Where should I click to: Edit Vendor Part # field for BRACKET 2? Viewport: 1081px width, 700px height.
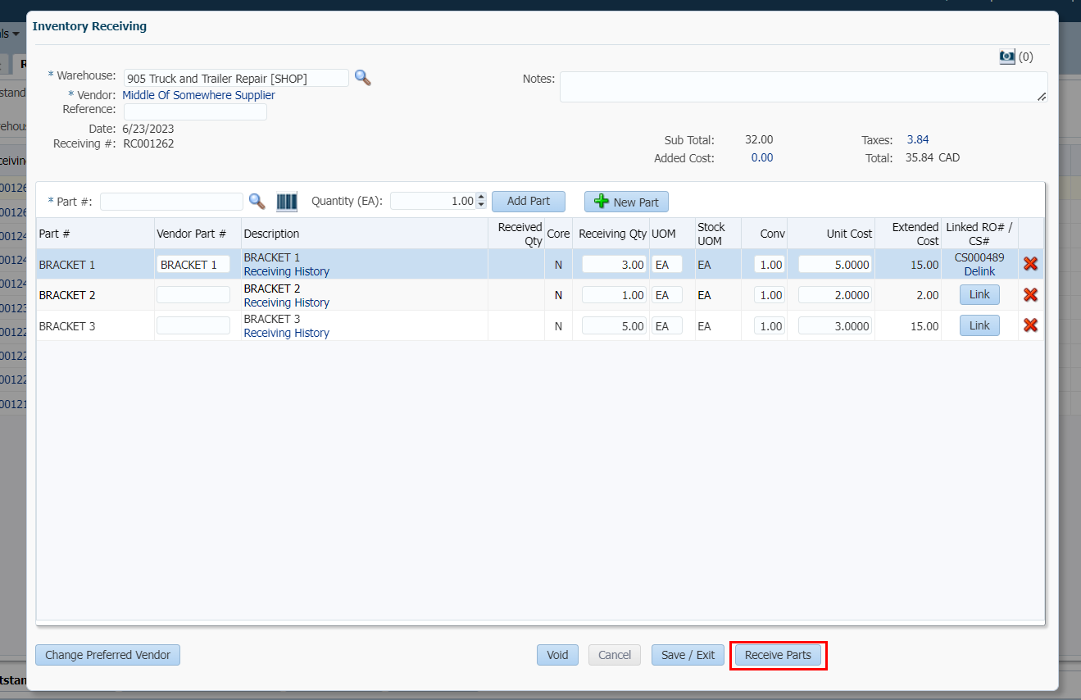coord(193,295)
